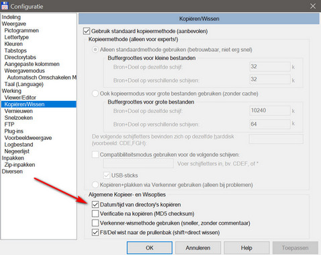Viewport: 321px width, 255px height.
Task: Toggle F8/Del wist naar de prullenbak
Action: click(95, 232)
